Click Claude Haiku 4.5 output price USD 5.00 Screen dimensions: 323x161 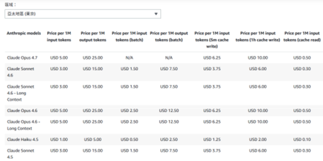coord(93,139)
